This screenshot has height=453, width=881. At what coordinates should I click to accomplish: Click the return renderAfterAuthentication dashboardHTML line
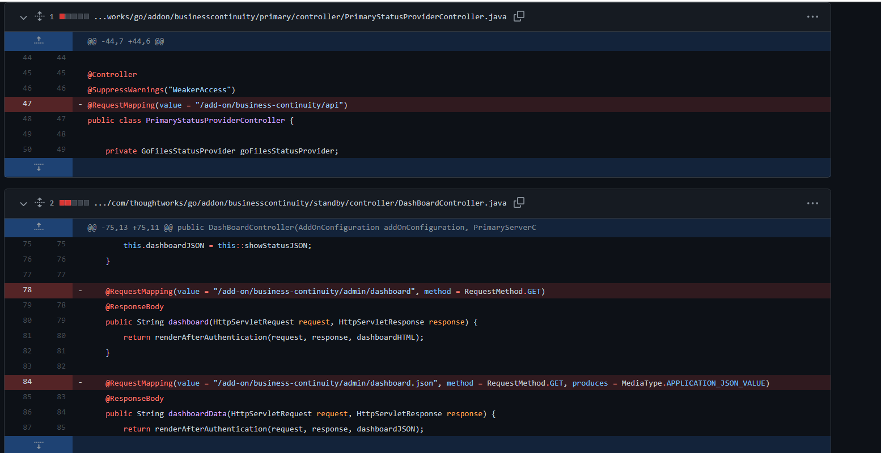pyautogui.click(x=274, y=337)
